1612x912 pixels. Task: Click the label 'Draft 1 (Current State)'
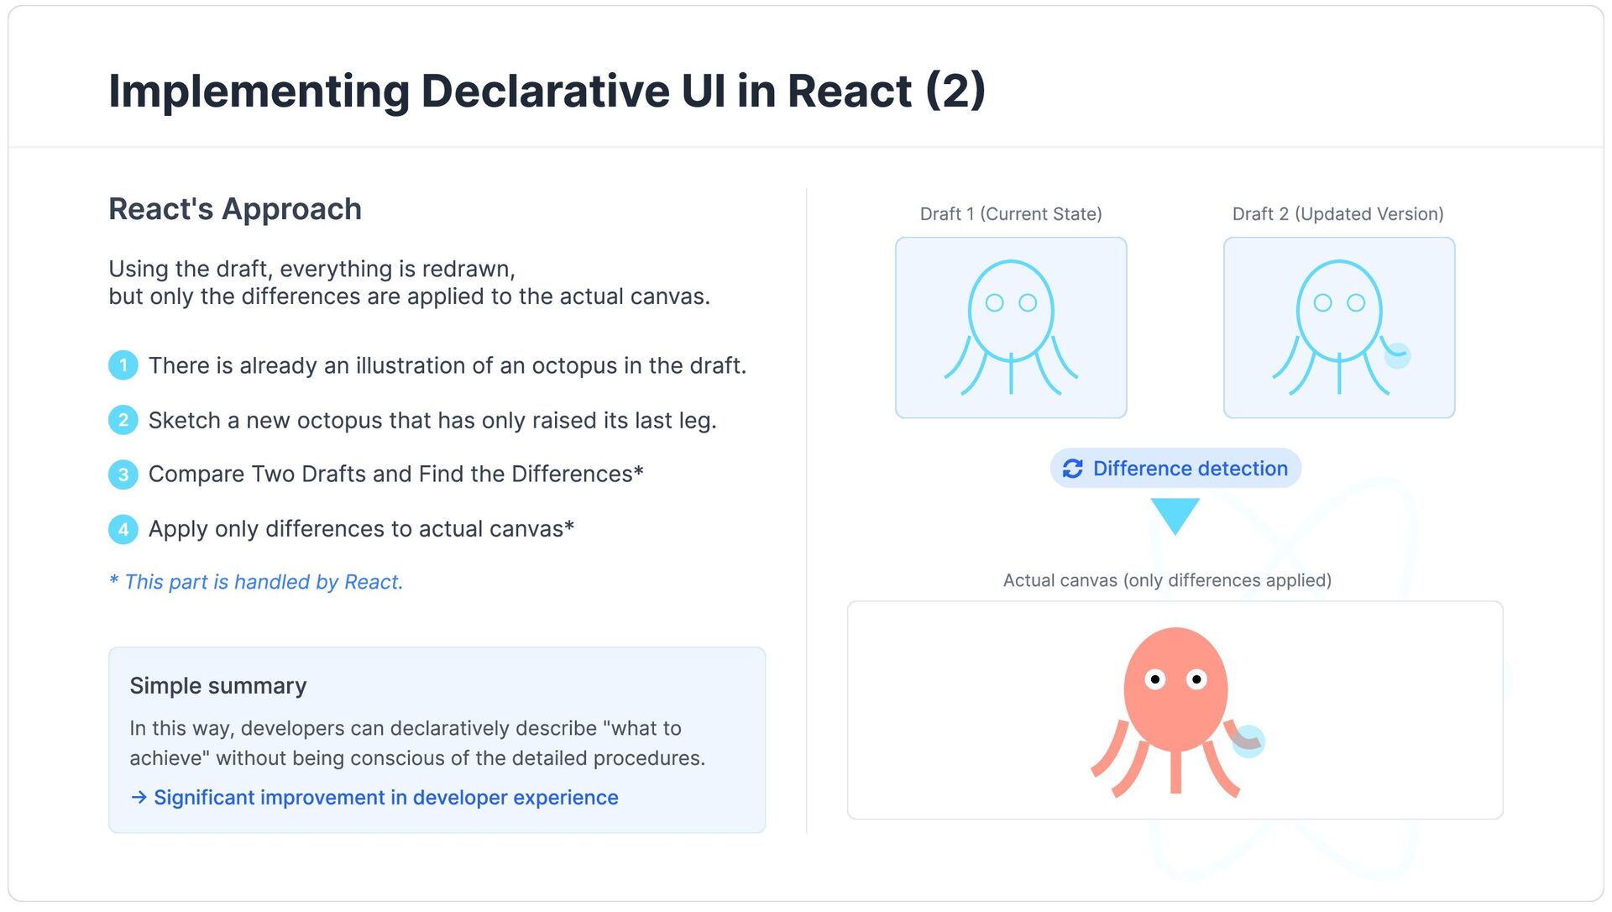(1011, 214)
